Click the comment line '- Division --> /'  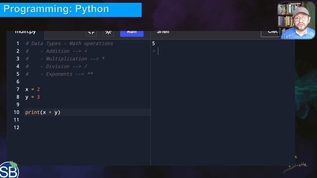(56, 66)
